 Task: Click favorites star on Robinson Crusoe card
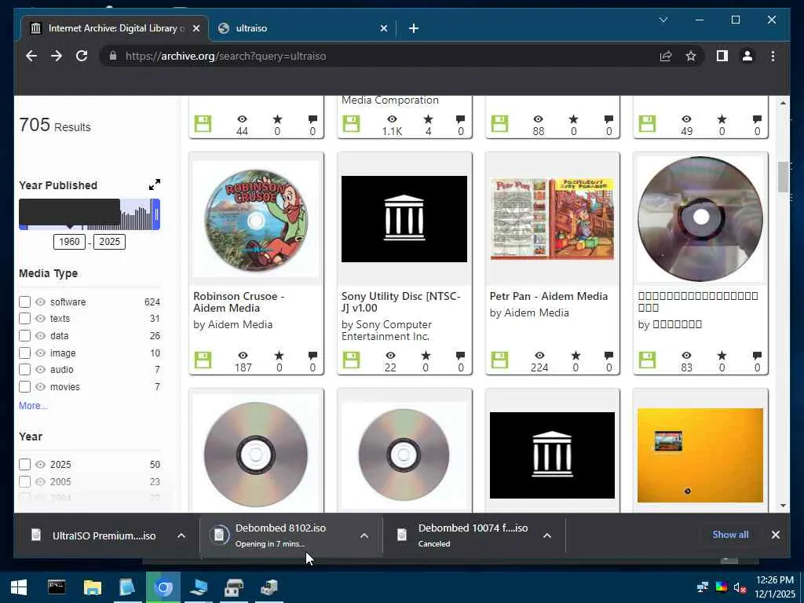[279, 356]
